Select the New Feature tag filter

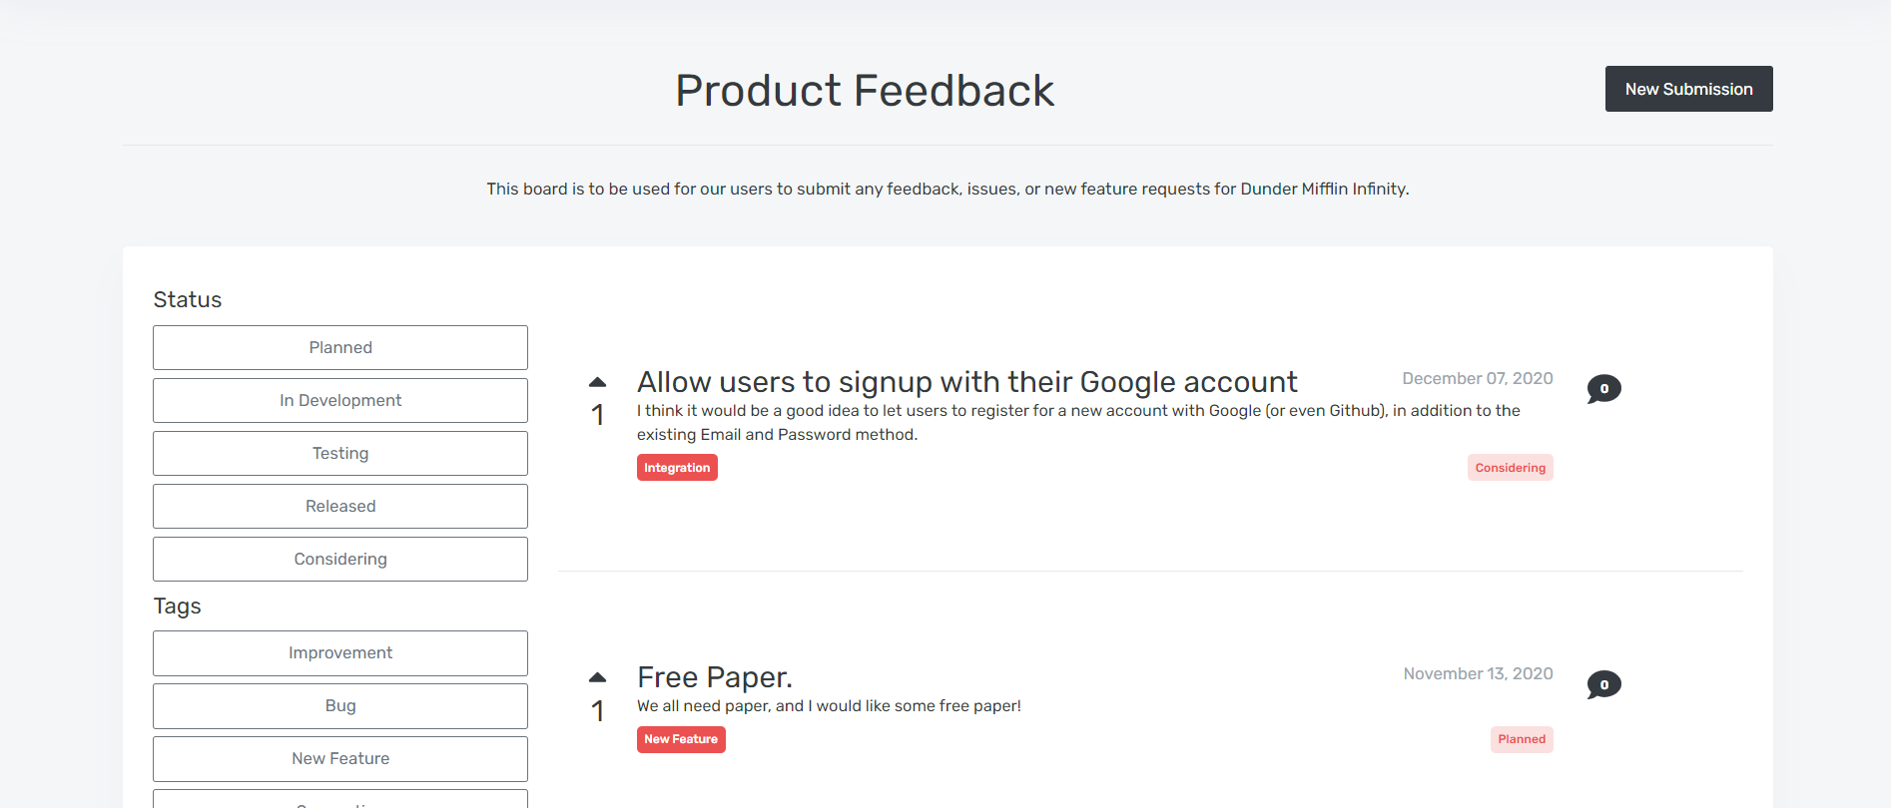pos(340,758)
